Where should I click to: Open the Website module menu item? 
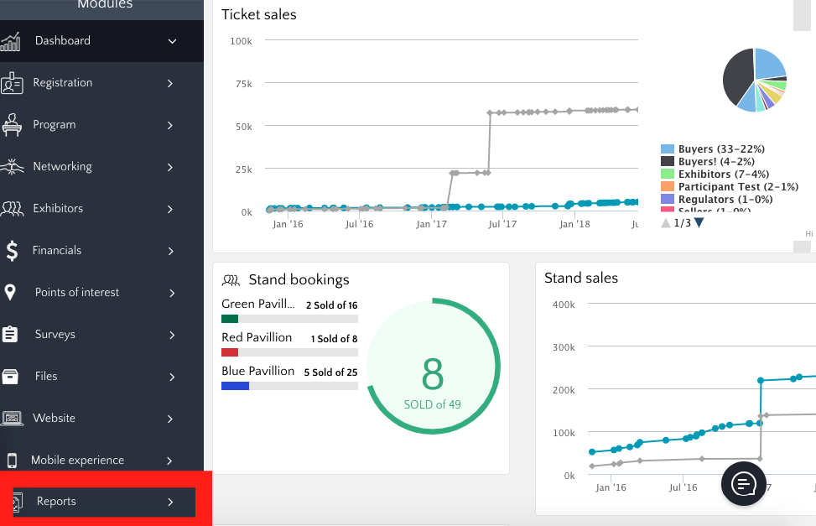tap(55, 419)
